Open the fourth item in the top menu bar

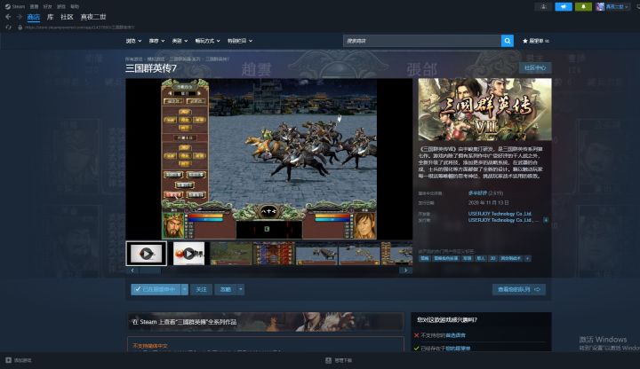(61, 6)
